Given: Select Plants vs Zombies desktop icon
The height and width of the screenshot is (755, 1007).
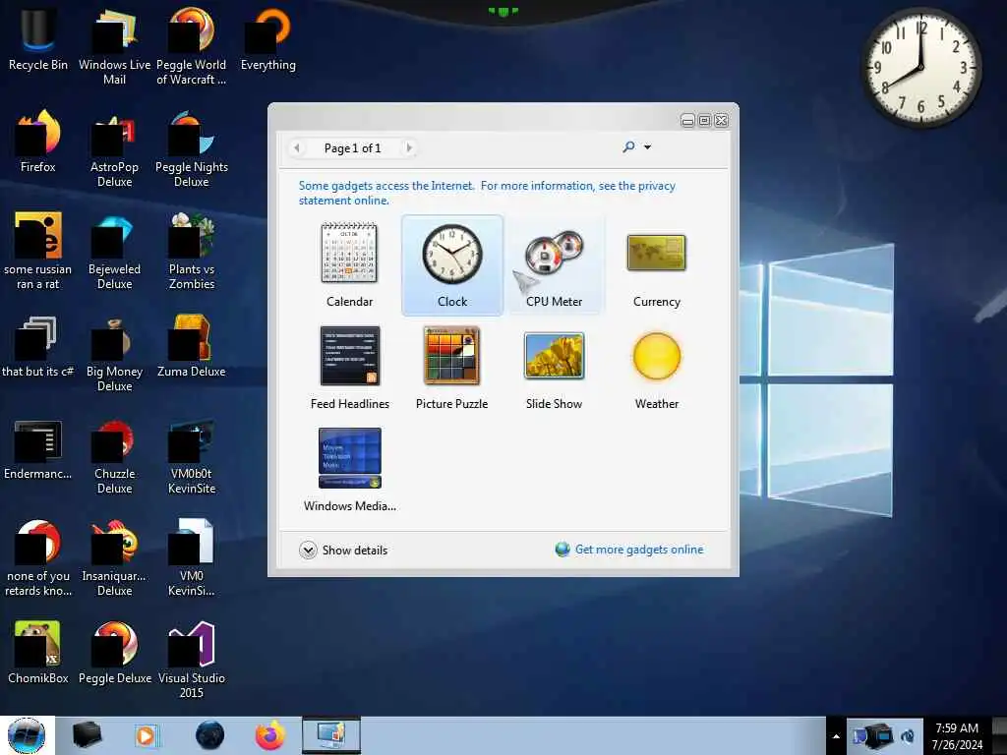Looking at the screenshot, I should point(192,251).
